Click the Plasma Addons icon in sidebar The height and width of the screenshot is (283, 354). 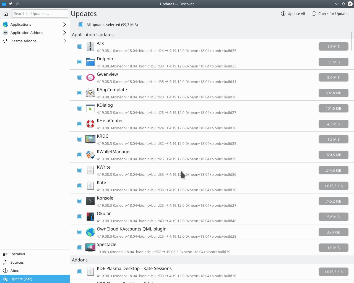[x=5, y=41]
